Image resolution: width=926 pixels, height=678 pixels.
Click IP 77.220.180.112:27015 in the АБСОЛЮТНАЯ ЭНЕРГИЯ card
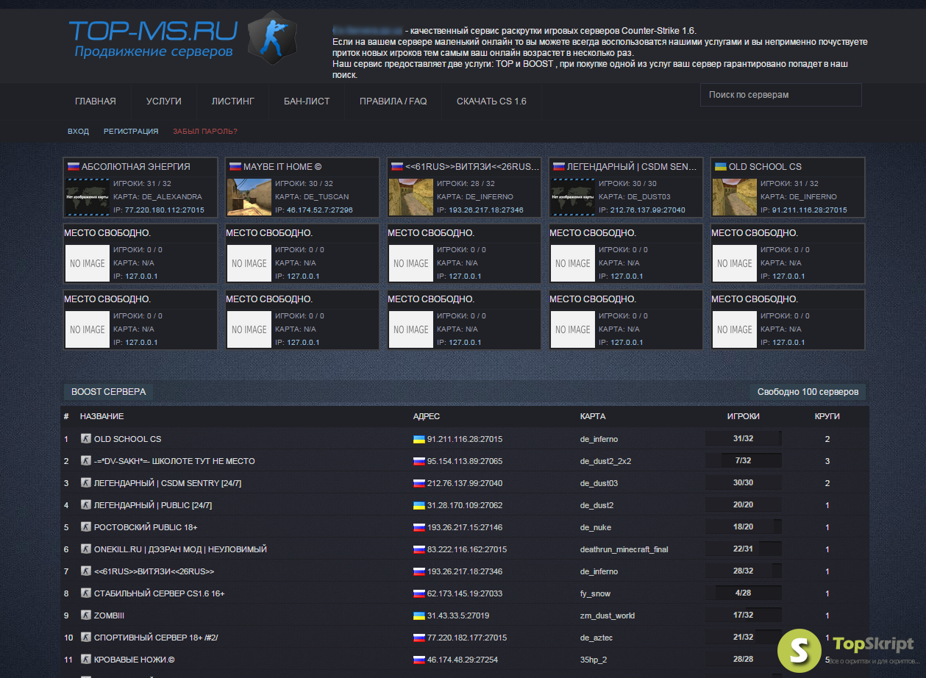click(x=165, y=210)
